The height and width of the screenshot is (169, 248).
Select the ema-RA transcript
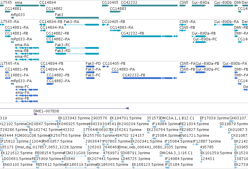pos(27,48)
